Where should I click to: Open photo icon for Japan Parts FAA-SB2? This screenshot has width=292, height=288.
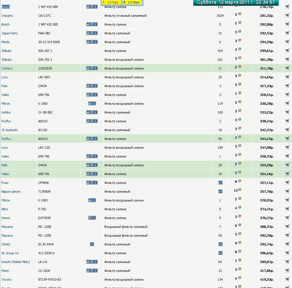88,33
